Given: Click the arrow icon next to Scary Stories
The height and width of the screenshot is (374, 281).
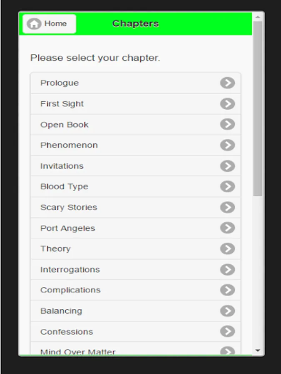Looking at the screenshot, I should pos(227,207).
